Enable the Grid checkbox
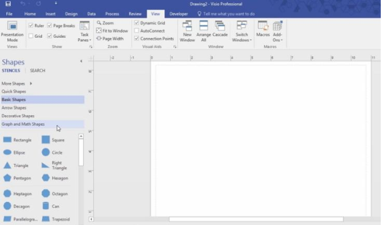Viewport: 382px width, 225px height. point(31,36)
